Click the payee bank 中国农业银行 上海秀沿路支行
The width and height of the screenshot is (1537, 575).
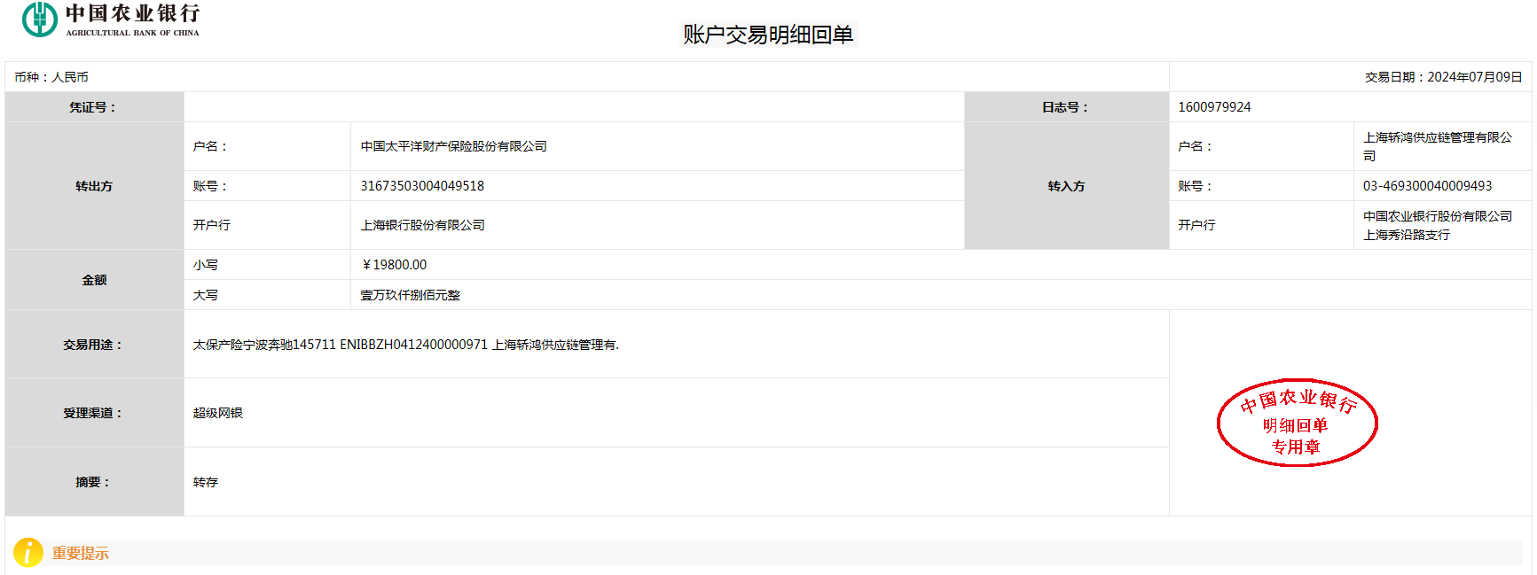click(x=1437, y=225)
